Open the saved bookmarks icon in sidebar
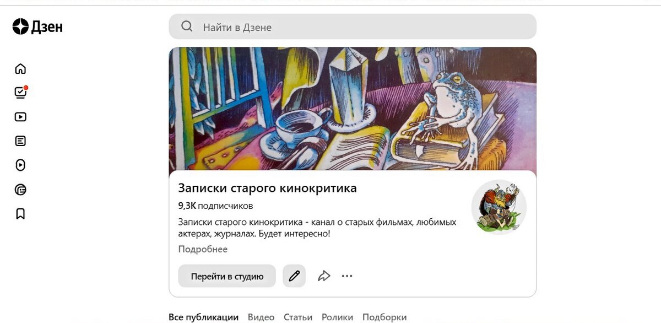The image size is (661, 323). [x=20, y=214]
